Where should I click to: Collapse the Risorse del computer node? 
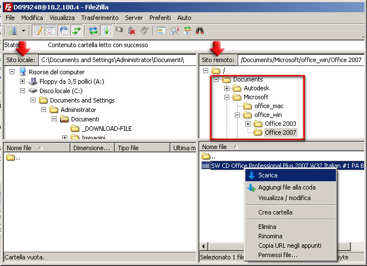(x=12, y=72)
